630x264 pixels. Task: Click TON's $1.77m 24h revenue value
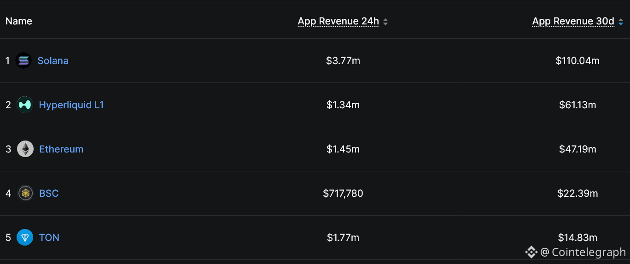[x=343, y=238]
